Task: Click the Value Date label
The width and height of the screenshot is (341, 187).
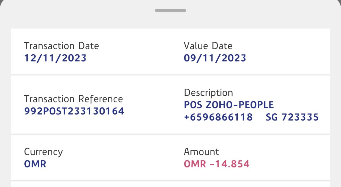Action: click(208, 46)
